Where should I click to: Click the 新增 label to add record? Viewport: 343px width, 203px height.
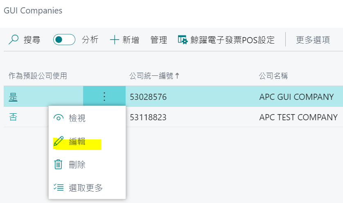click(x=131, y=40)
